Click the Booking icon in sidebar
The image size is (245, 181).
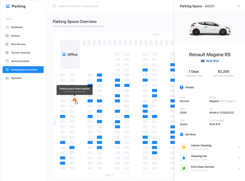tap(7, 36)
